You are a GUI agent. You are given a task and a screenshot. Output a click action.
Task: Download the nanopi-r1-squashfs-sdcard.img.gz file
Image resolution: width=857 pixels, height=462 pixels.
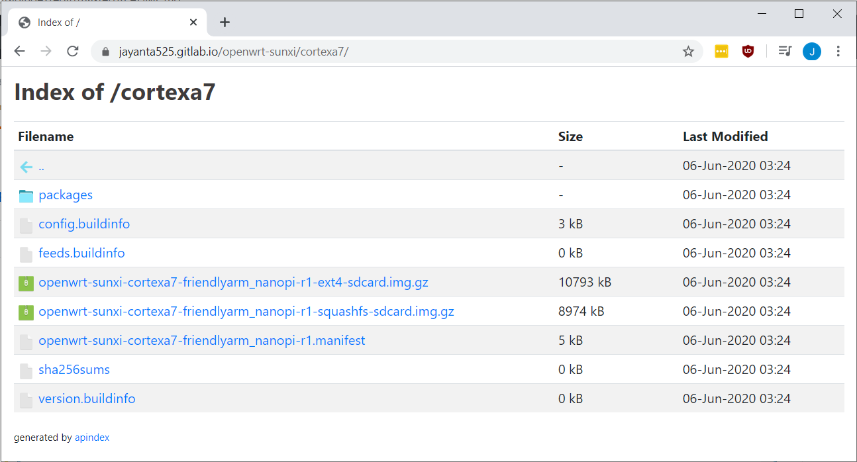click(x=246, y=311)
